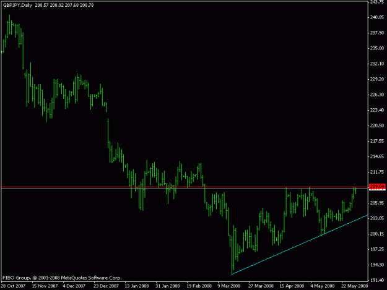The width and height of the screenshot is (387, 290).
Task: Select the cyan ascending trendline
Action: [300, 244]
